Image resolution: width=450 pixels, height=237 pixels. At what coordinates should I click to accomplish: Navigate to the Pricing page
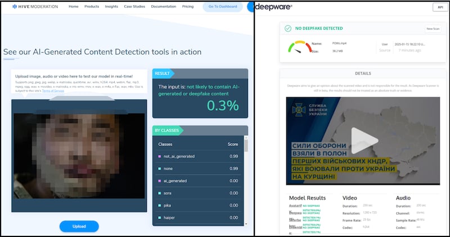coord(188,7)
